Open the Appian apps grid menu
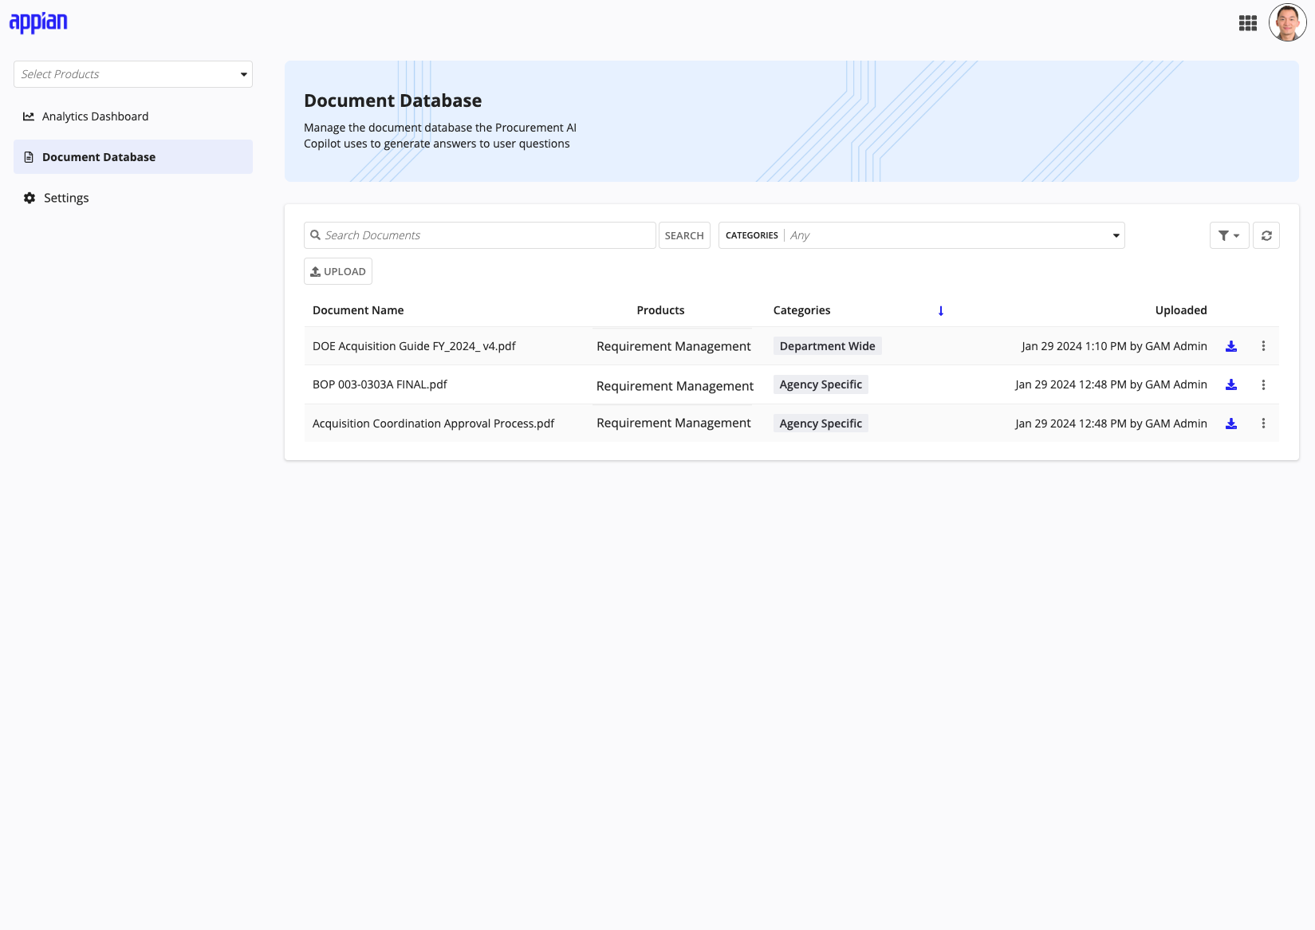This screenshot has width=1315, height=930. [1248, 23]
